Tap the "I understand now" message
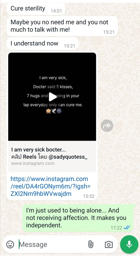The width and height of the screenshot is (140, 256). pos(42,43)
